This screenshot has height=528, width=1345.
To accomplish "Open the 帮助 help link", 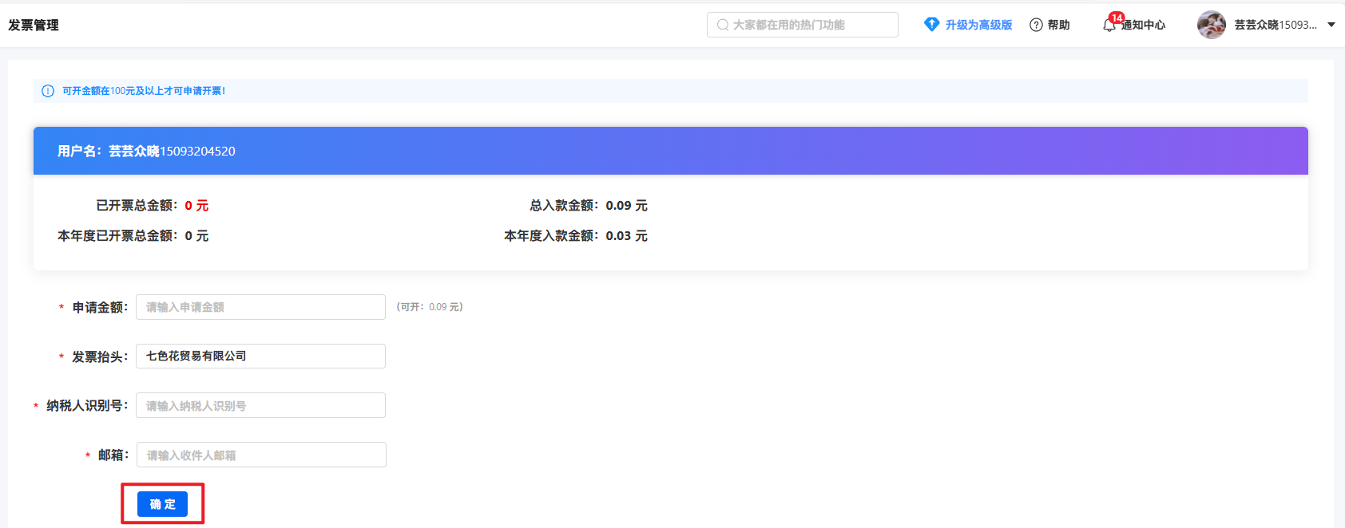I will pyautogui.click(x=1058, y=25).
